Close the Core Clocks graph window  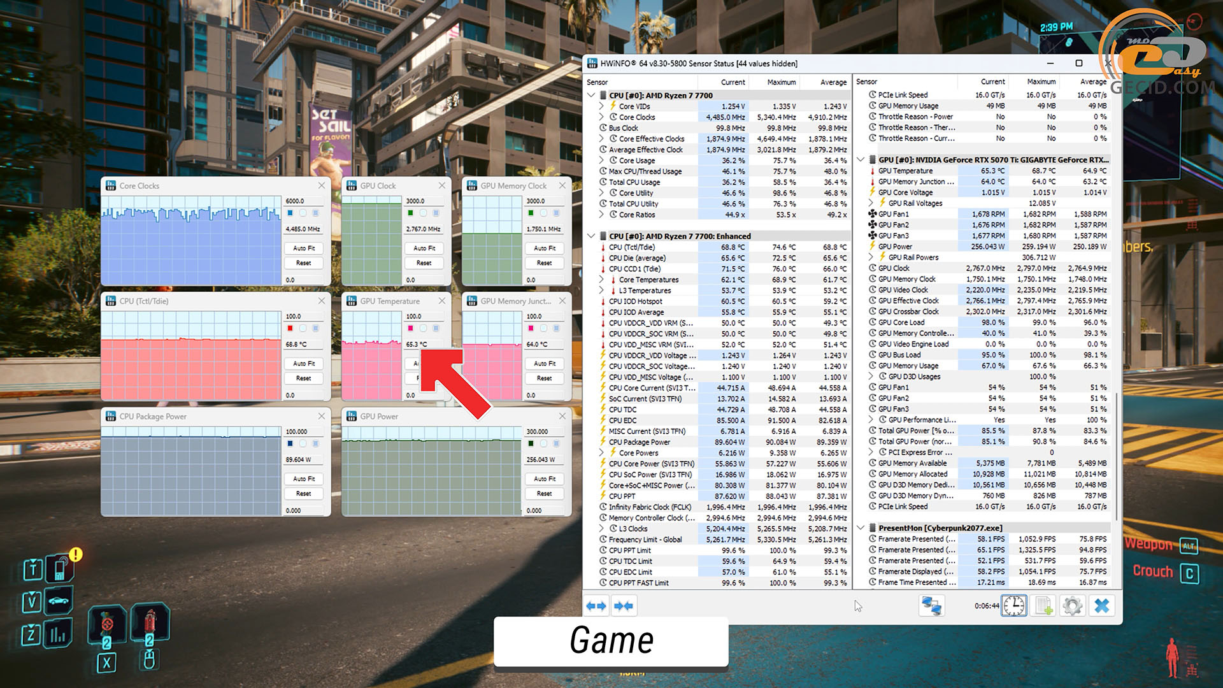pos(321,185)
